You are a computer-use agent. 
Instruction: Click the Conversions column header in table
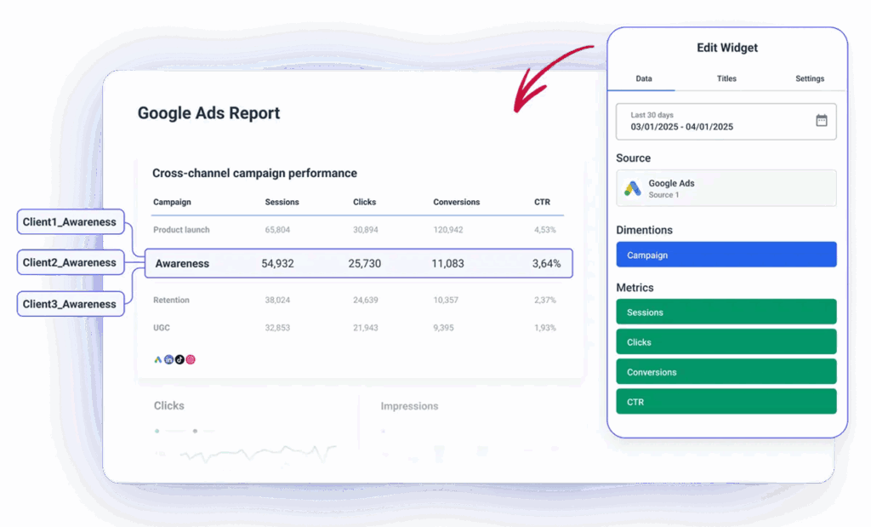click(456, 203)
